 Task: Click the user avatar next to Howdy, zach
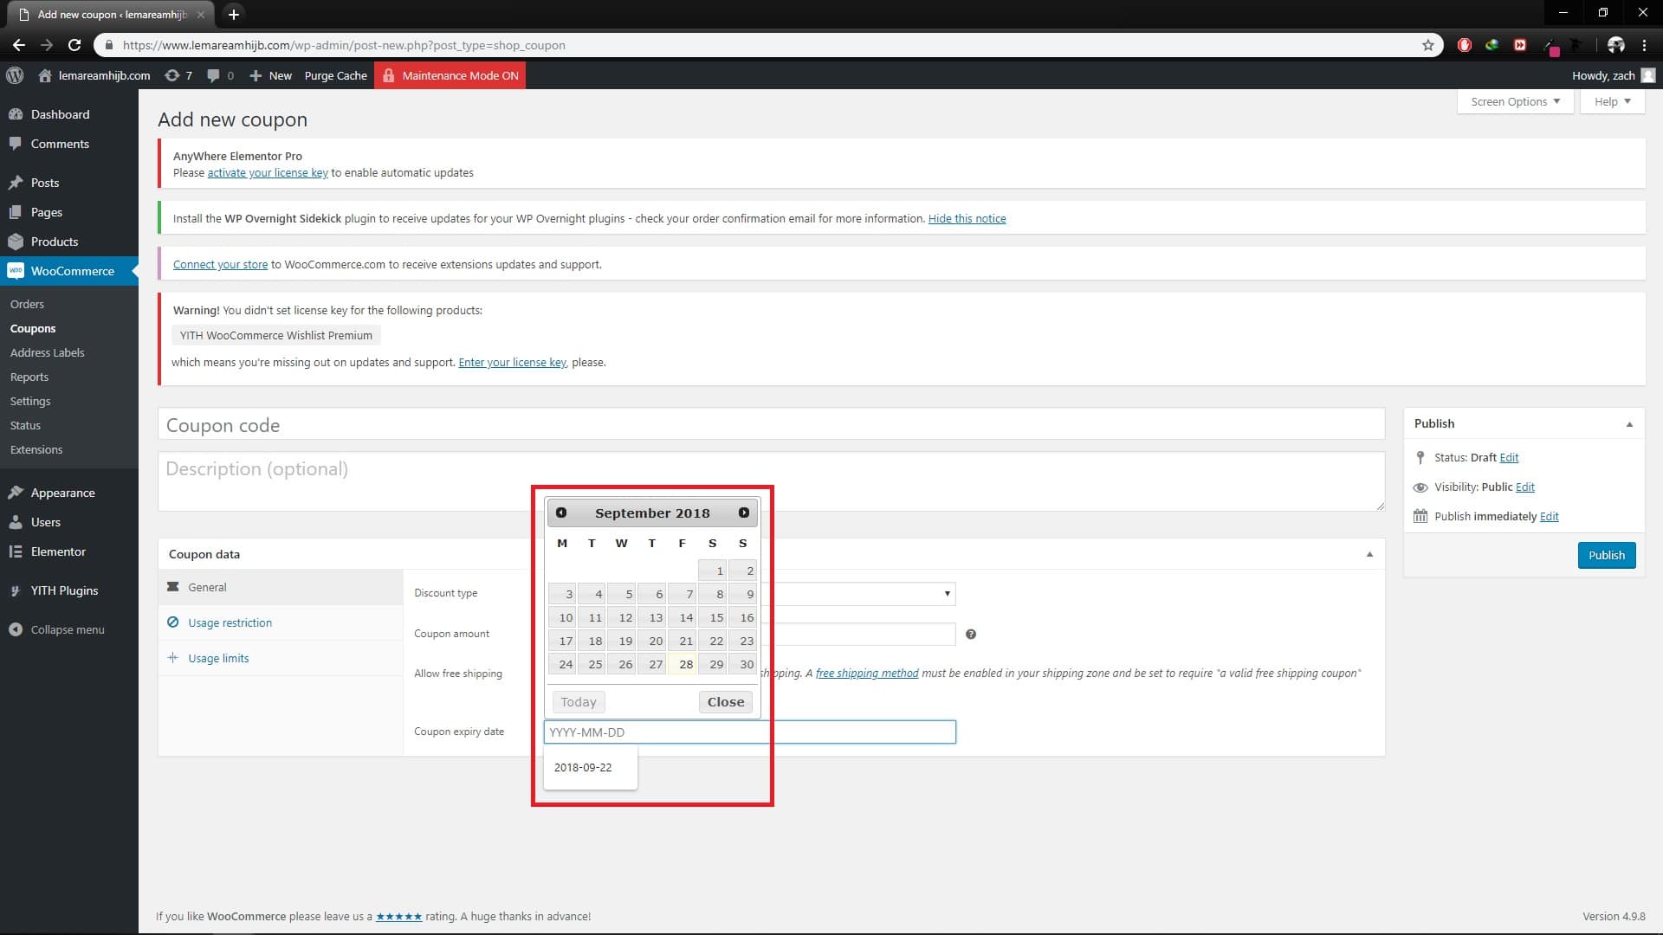point(1648,75)
